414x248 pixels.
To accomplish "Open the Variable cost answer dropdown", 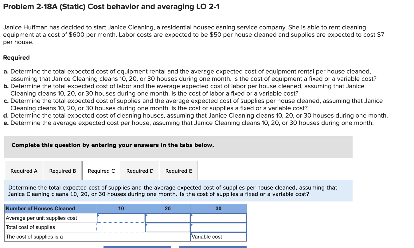I will tap(218, 236).
